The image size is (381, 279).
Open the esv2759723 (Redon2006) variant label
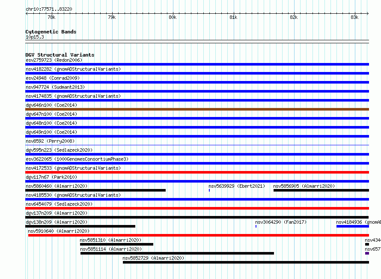pyautogui.click(x=54, y=60)
